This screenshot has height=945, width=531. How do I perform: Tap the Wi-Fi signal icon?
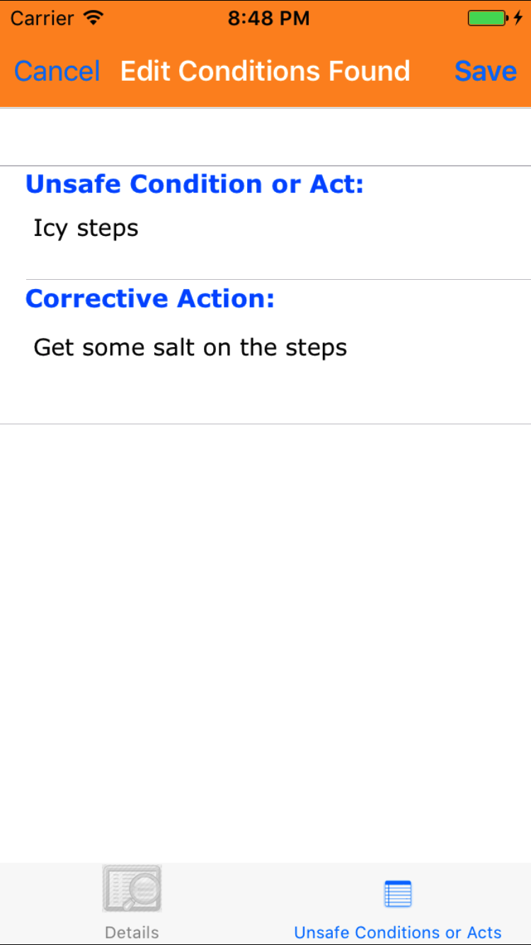click(x=93, y=18)
